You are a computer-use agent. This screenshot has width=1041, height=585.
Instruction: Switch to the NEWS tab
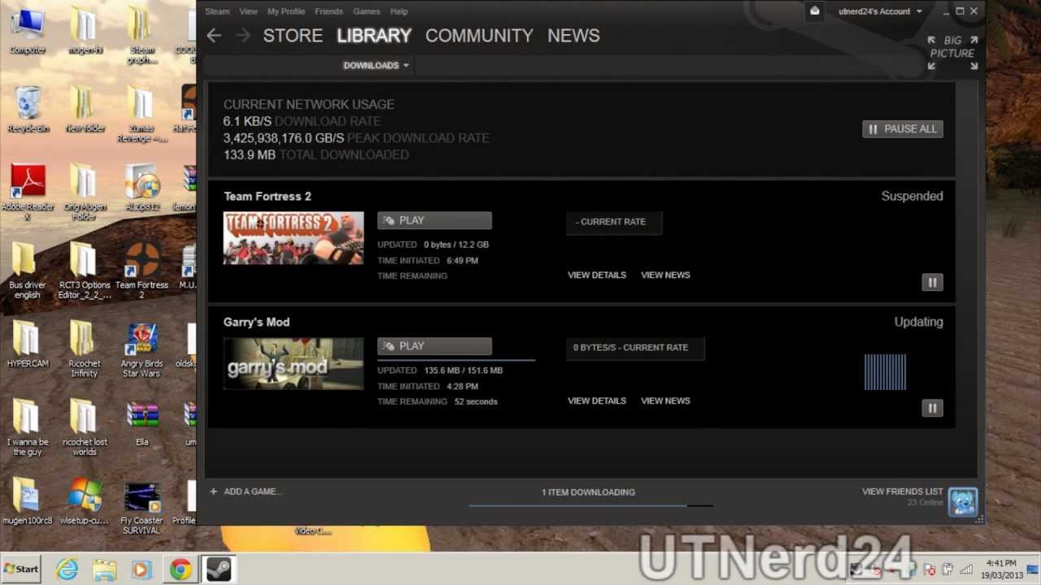tap(573, 36)
